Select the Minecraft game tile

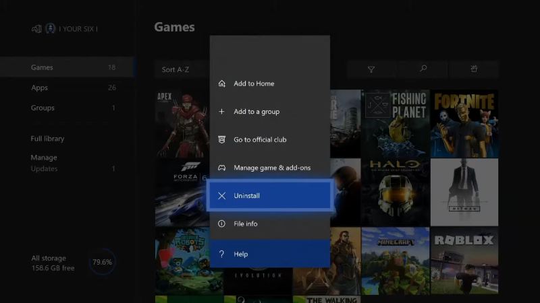[x=396, y=261]
